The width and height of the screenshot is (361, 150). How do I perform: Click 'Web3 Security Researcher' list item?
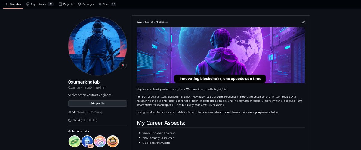(x=158, y=138)
